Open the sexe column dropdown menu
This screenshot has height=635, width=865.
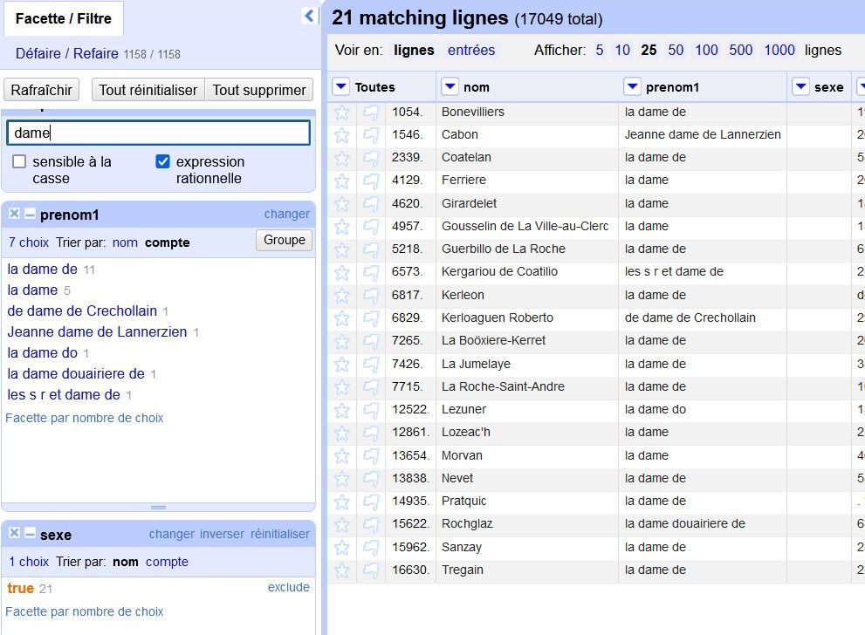coord(800,86)
